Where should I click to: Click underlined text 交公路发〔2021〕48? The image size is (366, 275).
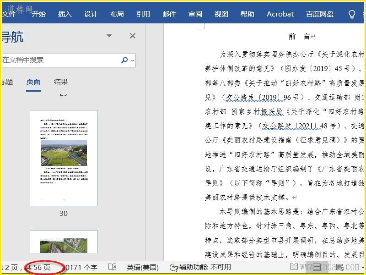295,126
